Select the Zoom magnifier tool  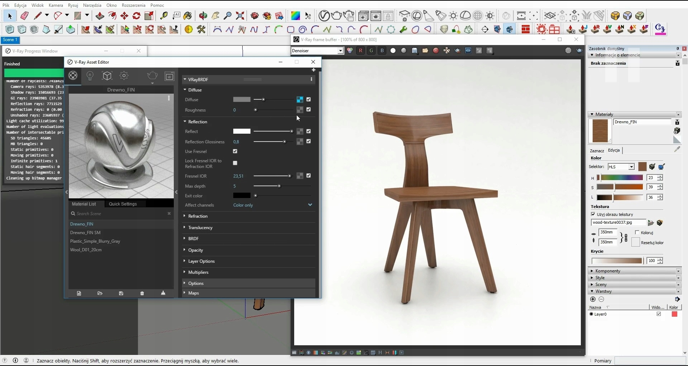[228, 16]
